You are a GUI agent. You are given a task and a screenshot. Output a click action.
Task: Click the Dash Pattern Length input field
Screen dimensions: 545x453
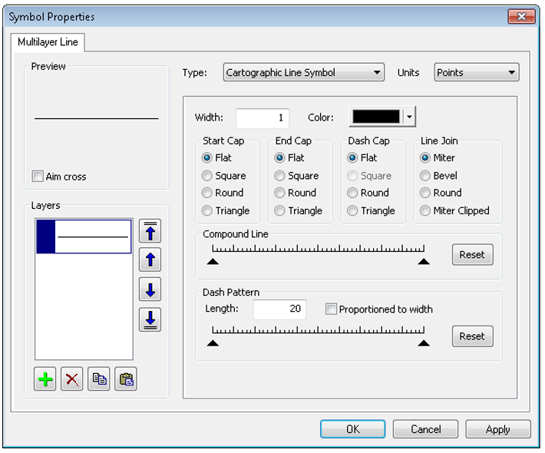pos(279,309)
